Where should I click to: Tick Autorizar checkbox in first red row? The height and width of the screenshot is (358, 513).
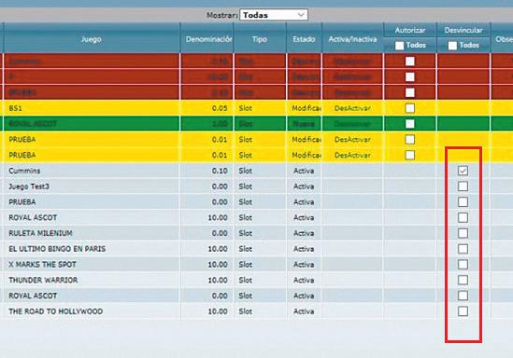[409, 62]
